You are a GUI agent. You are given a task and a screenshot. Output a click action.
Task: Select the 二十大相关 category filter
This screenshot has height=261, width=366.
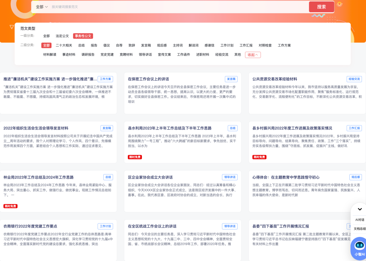[x=63, y=45]
